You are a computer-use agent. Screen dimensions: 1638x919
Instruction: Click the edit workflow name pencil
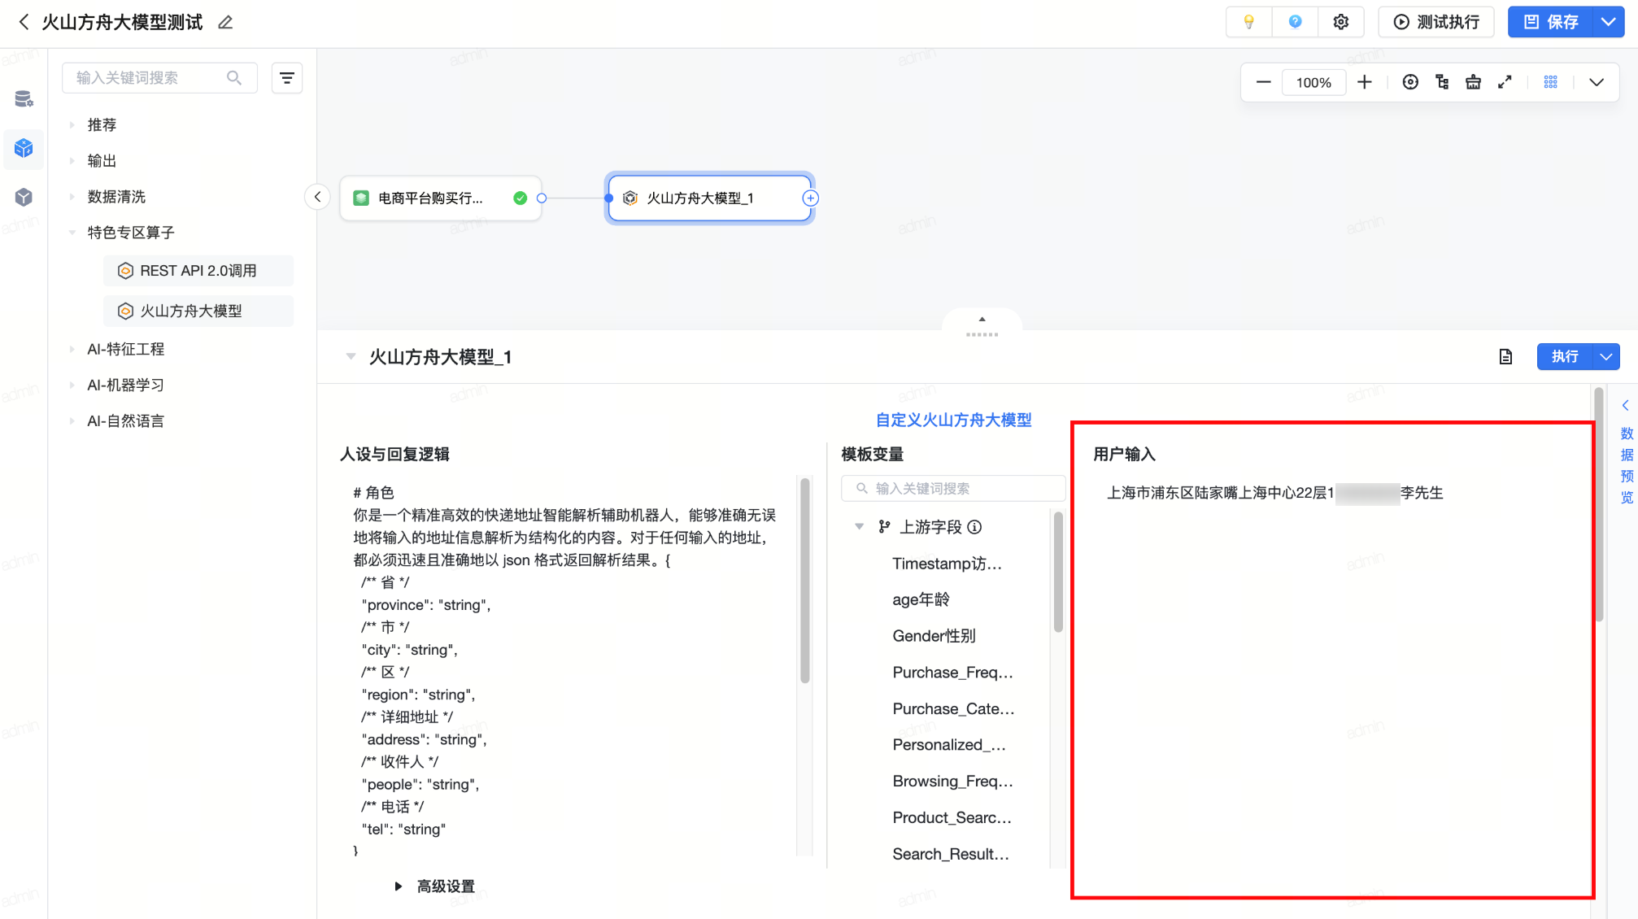pyautogui.click(x=225, y=23)
